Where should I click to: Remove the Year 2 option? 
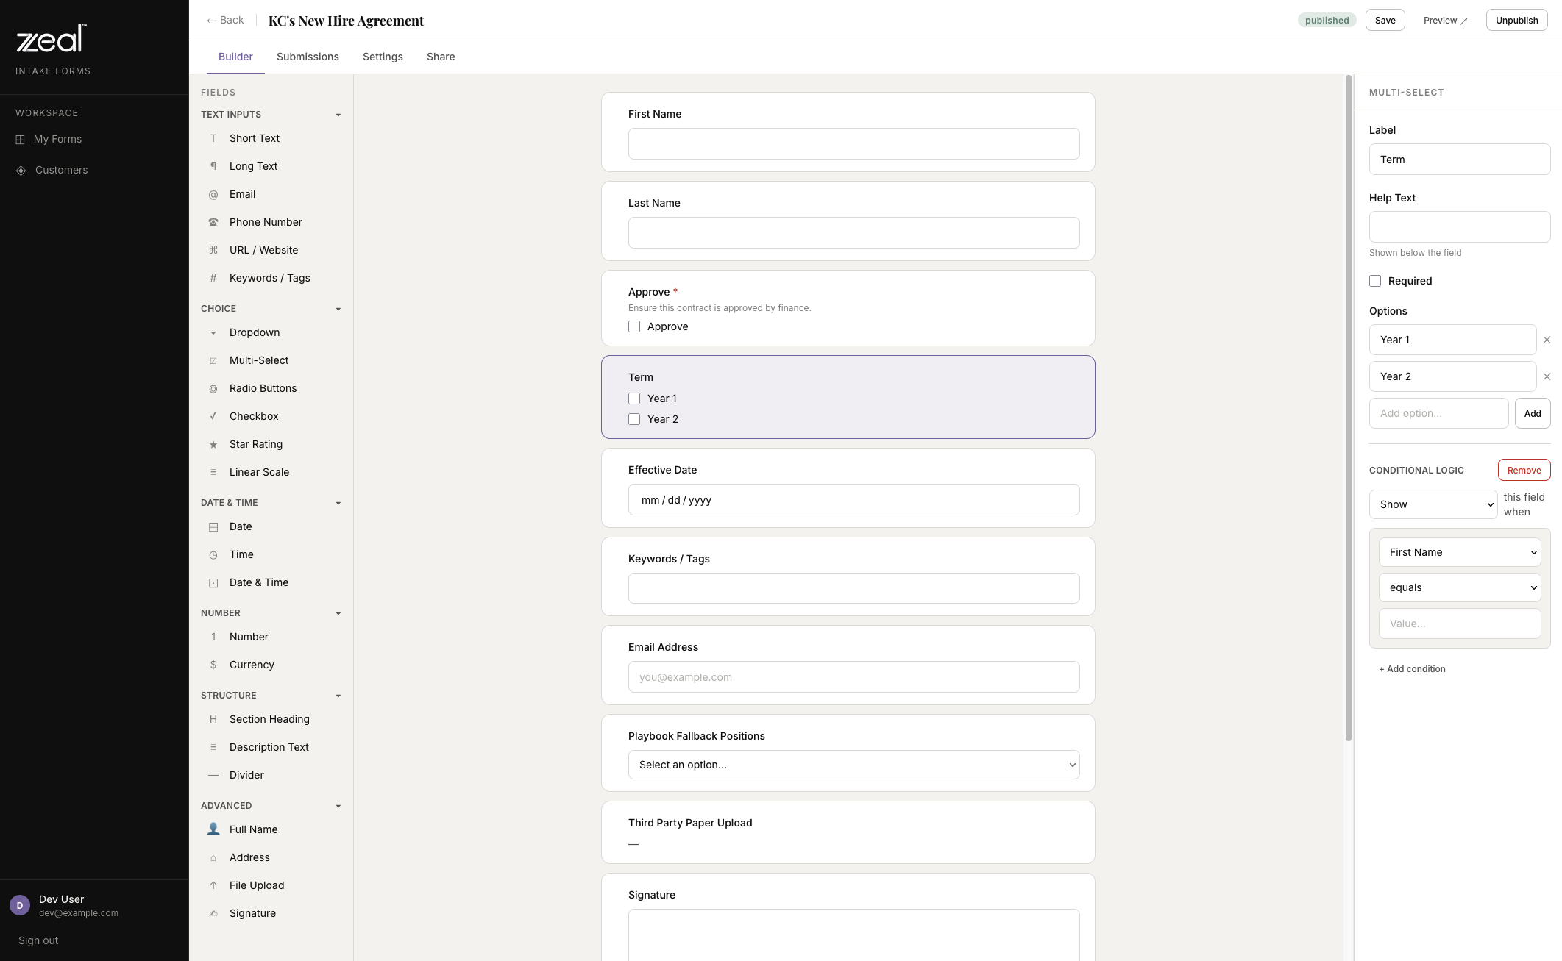click(x=1547, y=376)
